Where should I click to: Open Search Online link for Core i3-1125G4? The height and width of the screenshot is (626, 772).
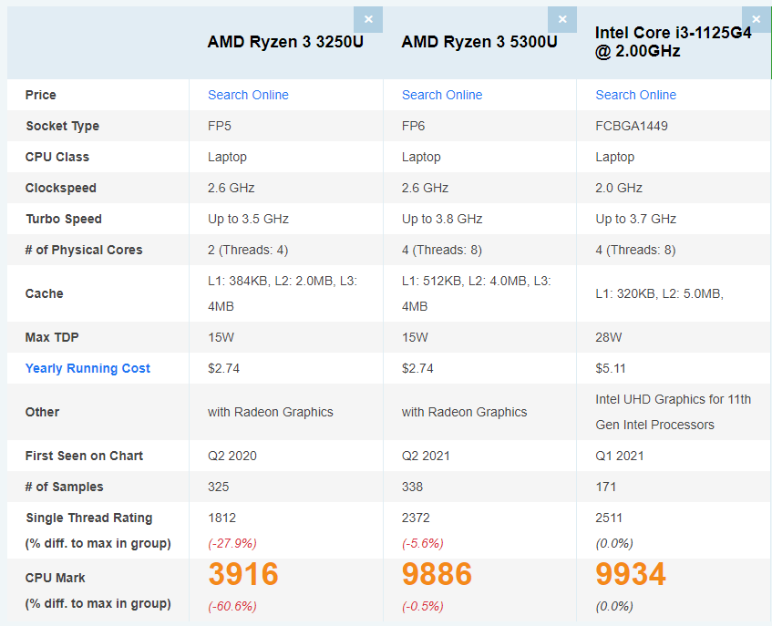coord(635,95)
